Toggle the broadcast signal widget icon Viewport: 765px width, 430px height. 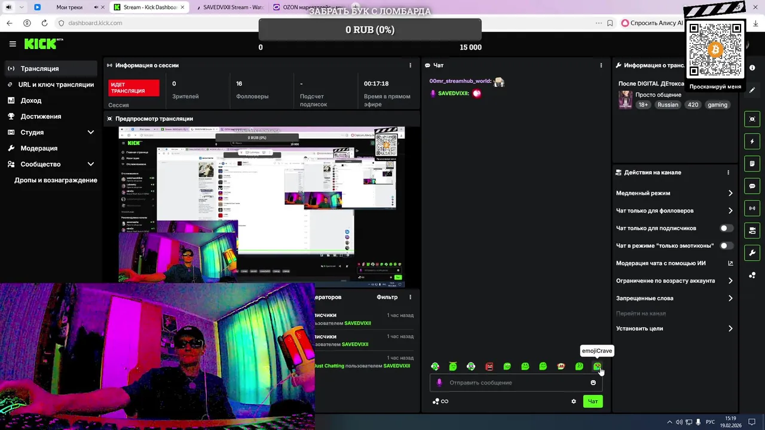pos(752,208)
